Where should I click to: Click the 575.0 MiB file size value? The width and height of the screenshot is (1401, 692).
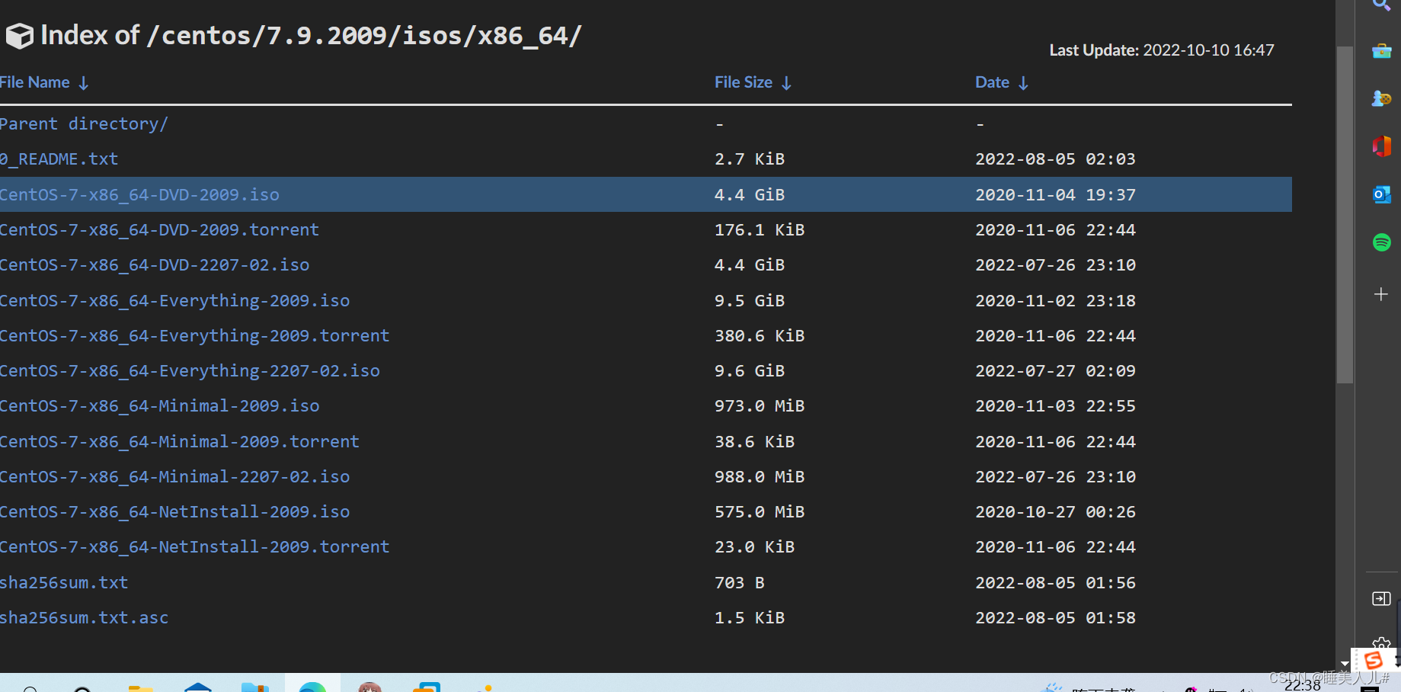(760, 511)
